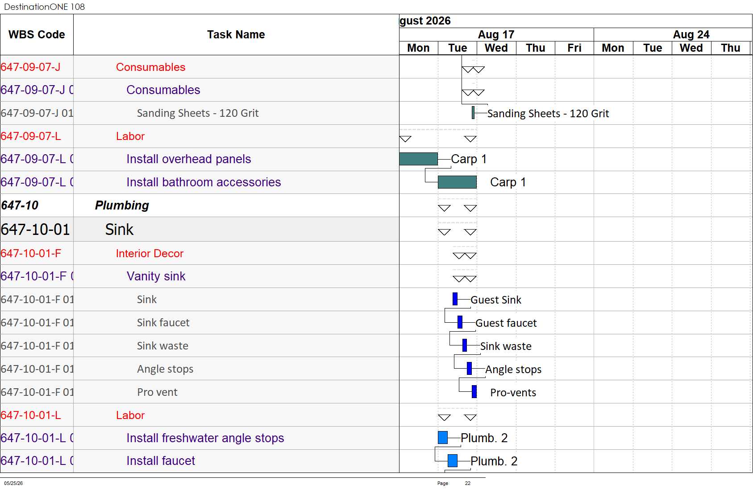Select the Guest Sink blue milestone bar
The image size is (753, 489).
coord(455,299)
